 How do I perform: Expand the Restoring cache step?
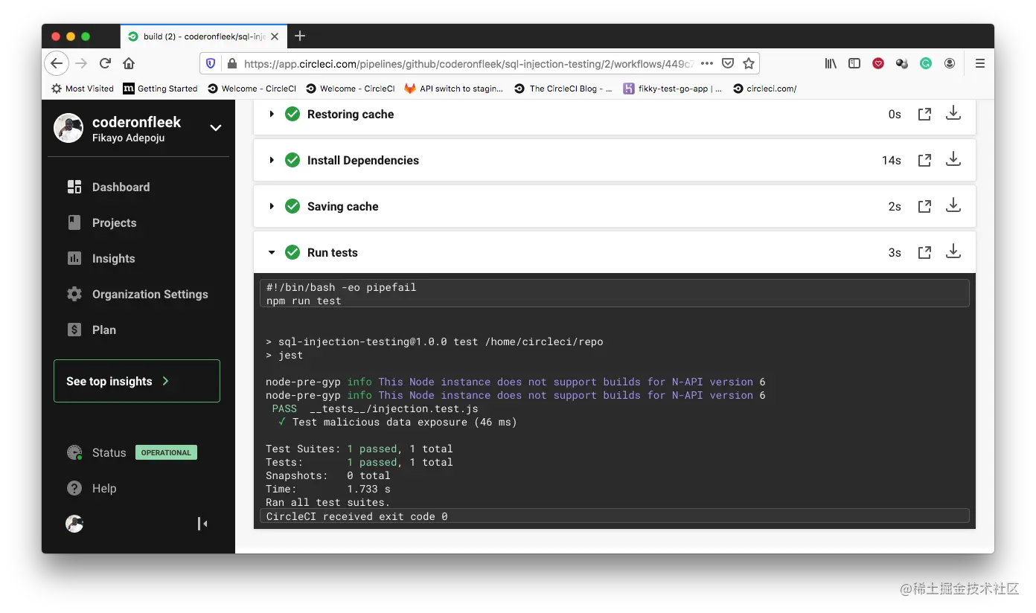click(271, 114)
